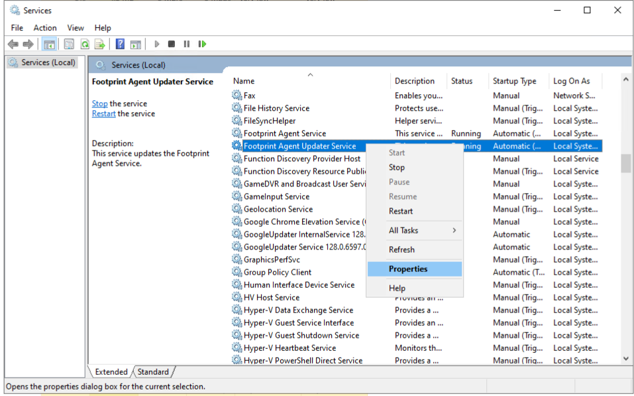The image size is (634, 396).
Task: Choose Restart in the context menu
Action: coord(415,211)
